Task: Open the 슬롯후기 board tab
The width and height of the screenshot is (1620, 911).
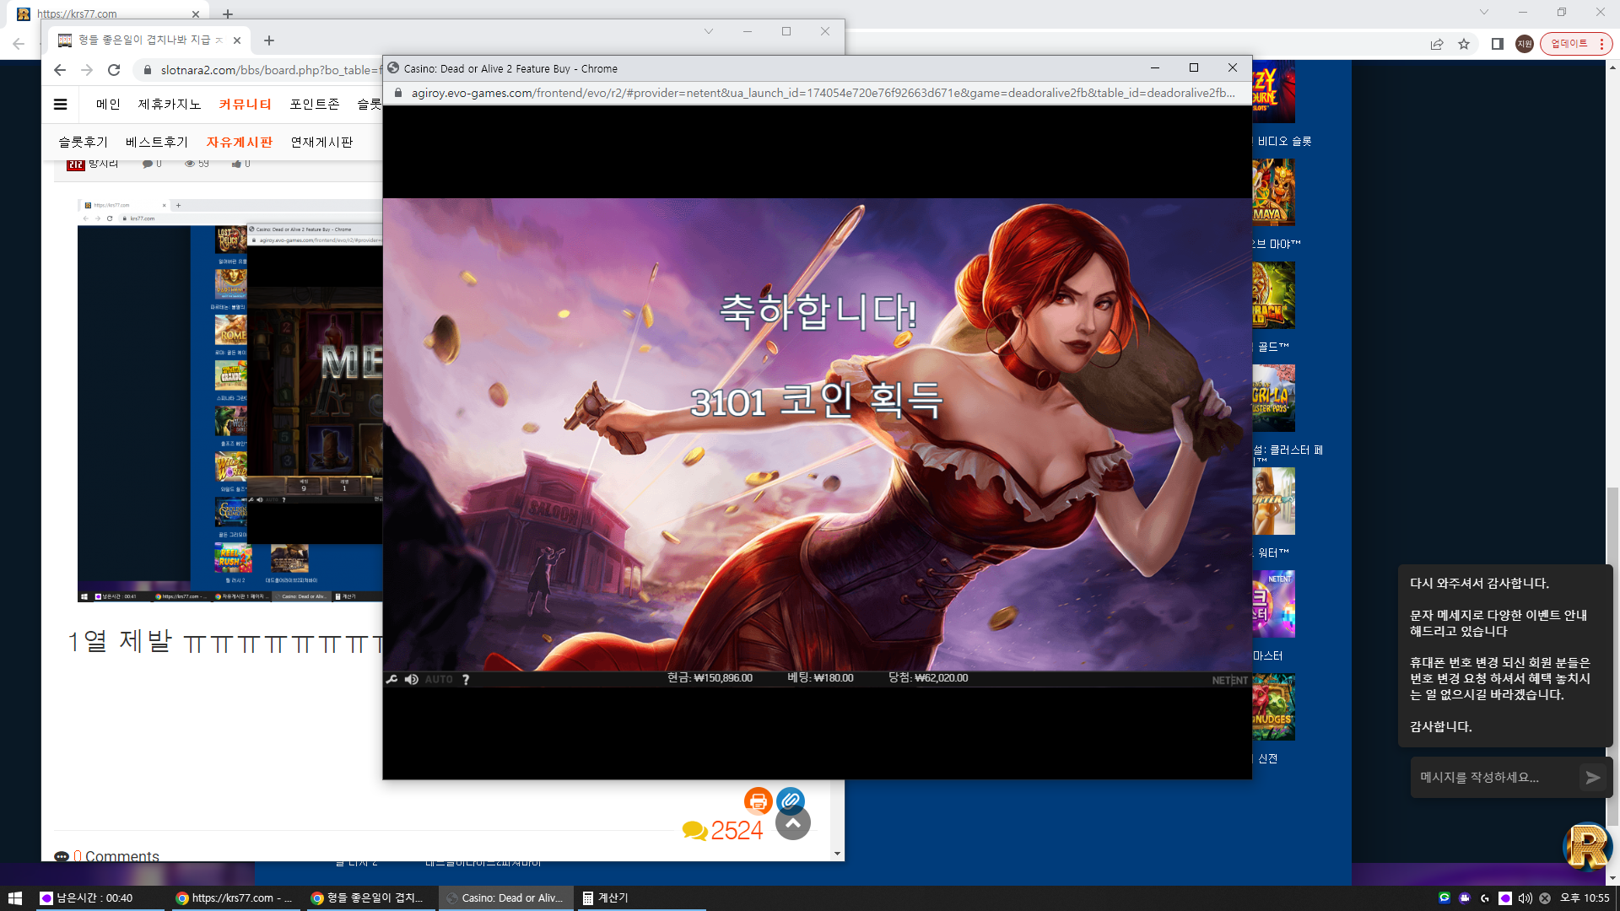Action: 84,143
